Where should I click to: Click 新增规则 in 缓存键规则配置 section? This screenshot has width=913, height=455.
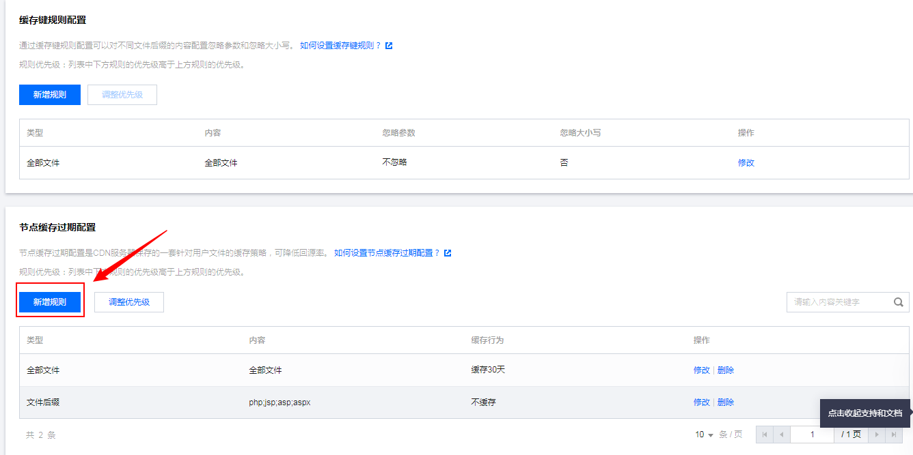point(49,94)
